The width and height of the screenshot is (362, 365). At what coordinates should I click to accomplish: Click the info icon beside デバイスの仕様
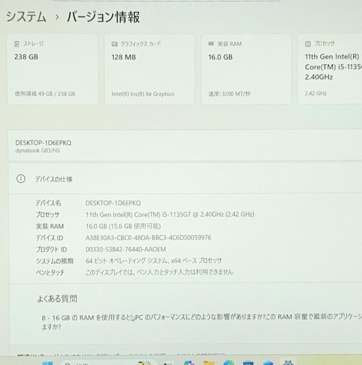[x=21, y=179]
